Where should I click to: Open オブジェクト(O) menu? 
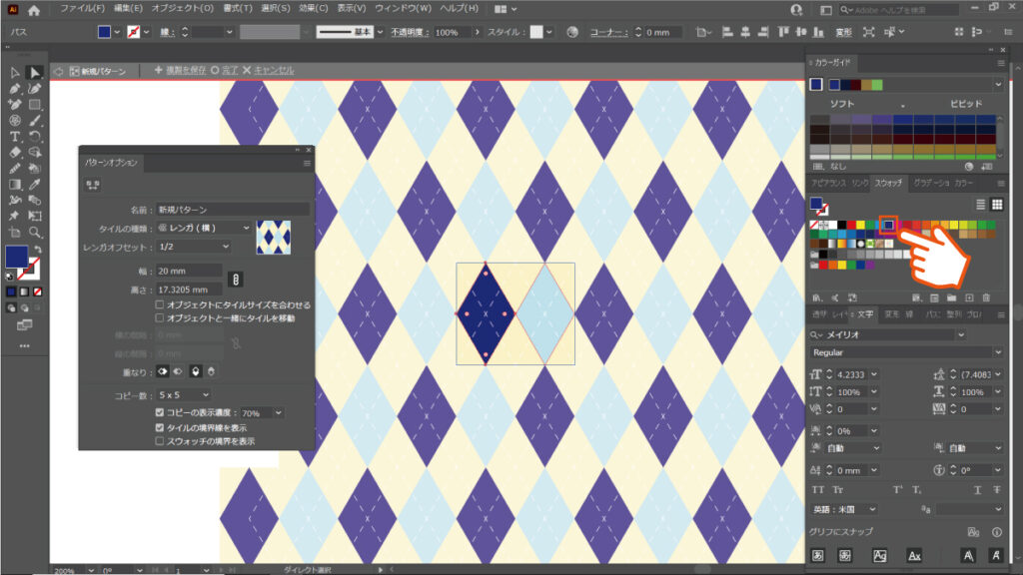pyautogui.click(x=182, y=8)
